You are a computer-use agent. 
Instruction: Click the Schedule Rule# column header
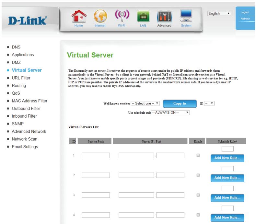coord(226,141)
